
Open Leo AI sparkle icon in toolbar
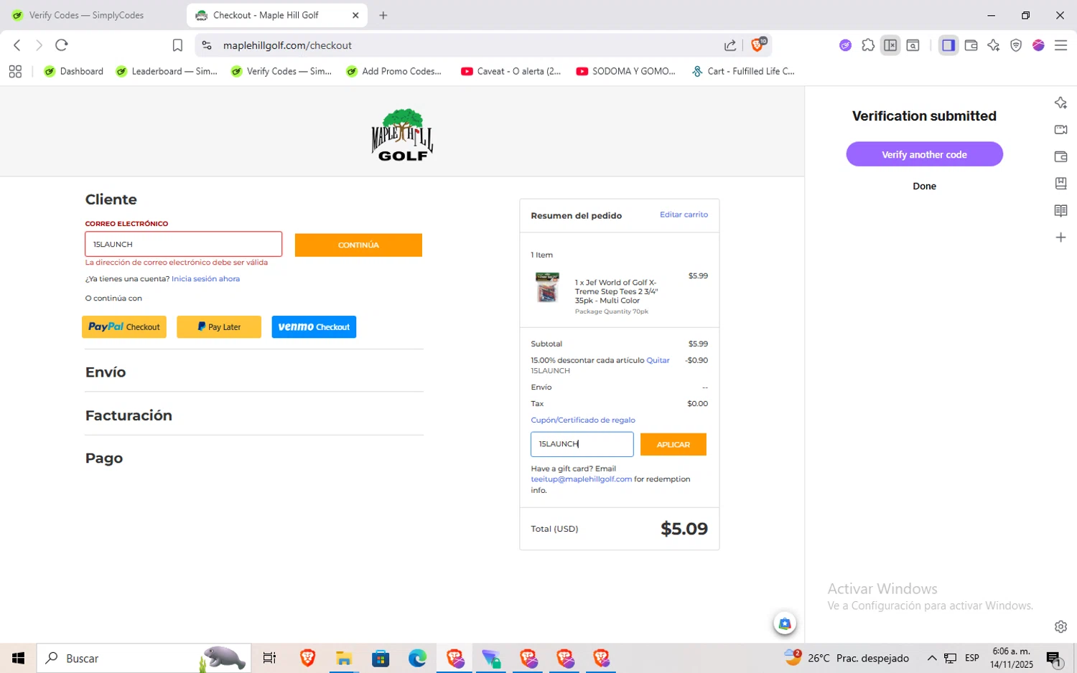click(x=993, y=45)
